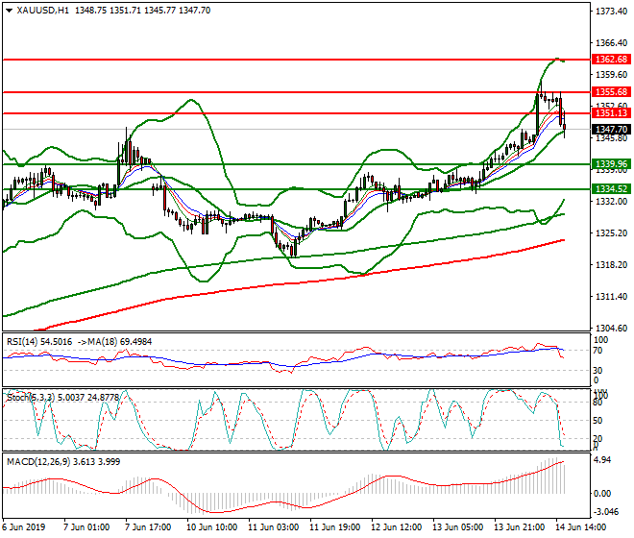
Task: Click the XAUUSD,H1 chart symbol label
Action: point(42,11)
